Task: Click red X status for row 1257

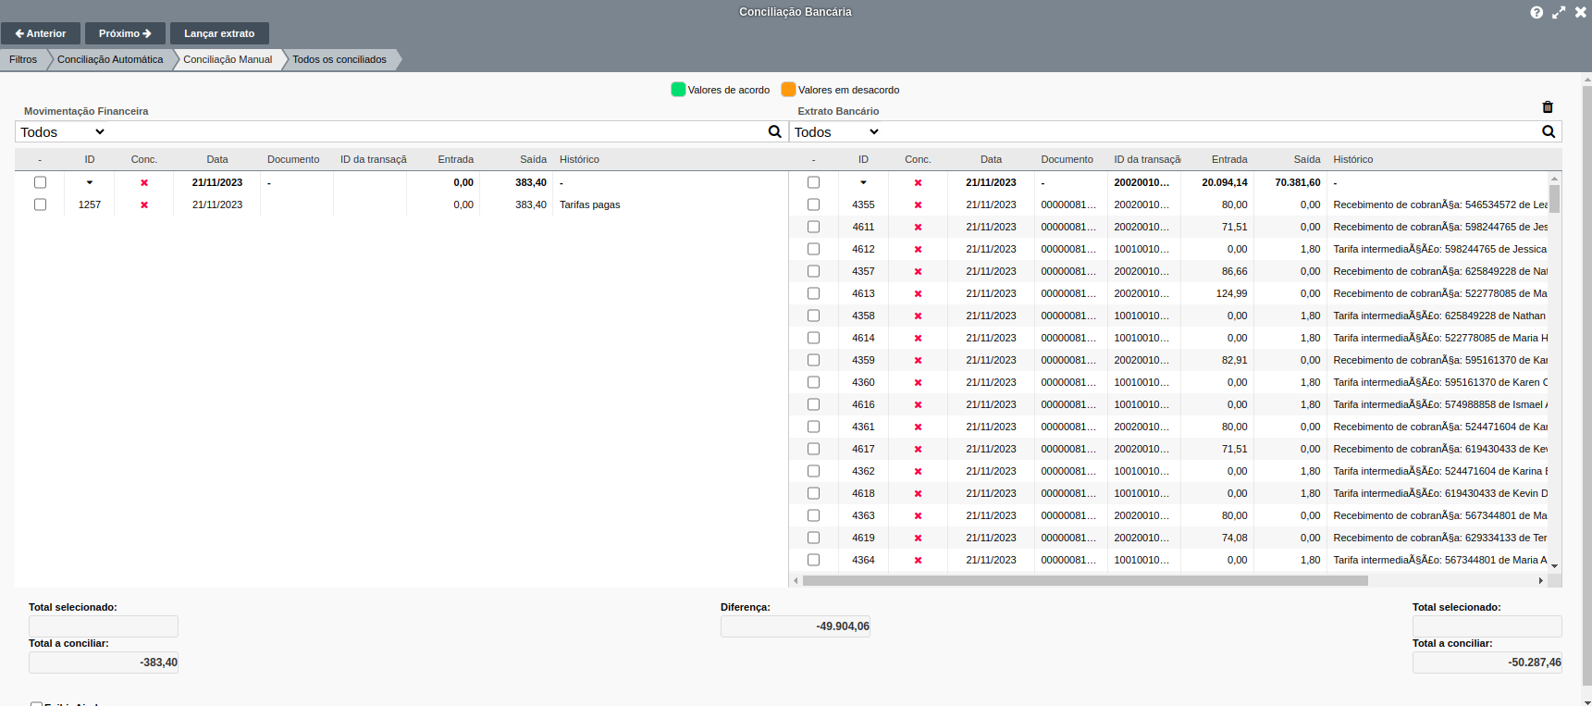Action: pos(144,204)
